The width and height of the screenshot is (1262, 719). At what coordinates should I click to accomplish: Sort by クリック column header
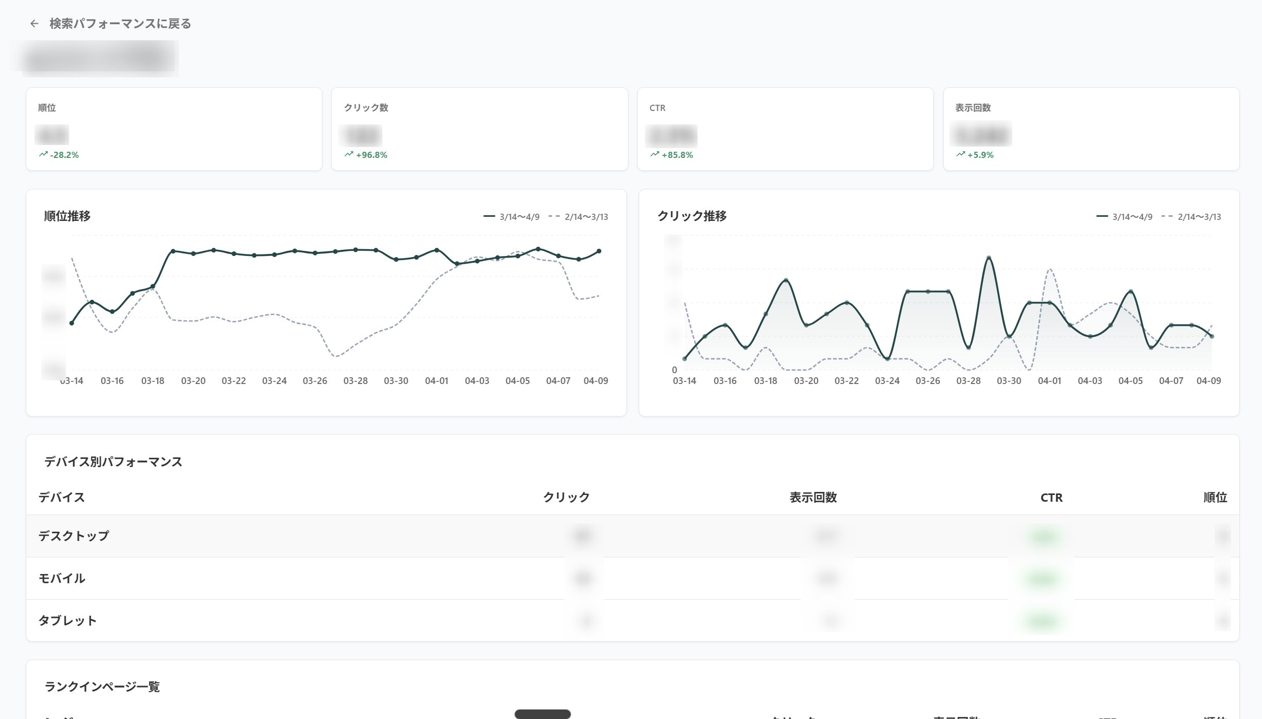(x=566, y=498)
